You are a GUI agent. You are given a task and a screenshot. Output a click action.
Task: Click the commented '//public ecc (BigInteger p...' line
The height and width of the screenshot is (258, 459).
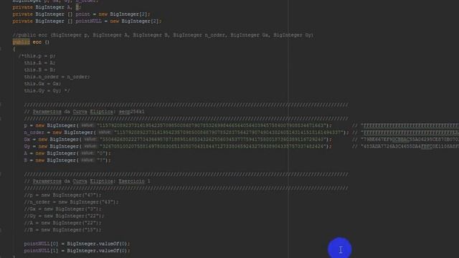163,35
